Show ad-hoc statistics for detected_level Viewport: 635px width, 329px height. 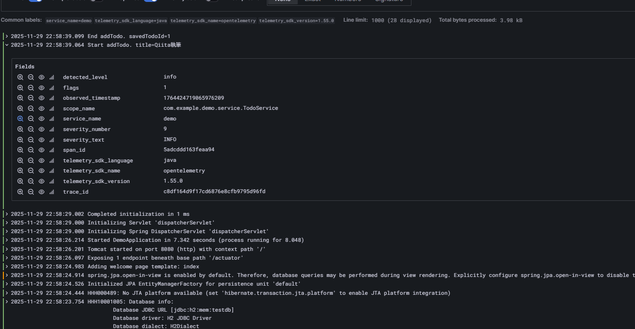[x=52, y=77]
